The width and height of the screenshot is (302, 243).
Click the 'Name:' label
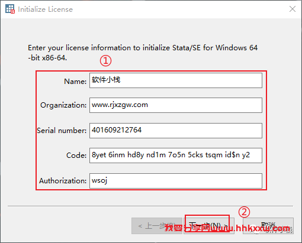[75, 81]
